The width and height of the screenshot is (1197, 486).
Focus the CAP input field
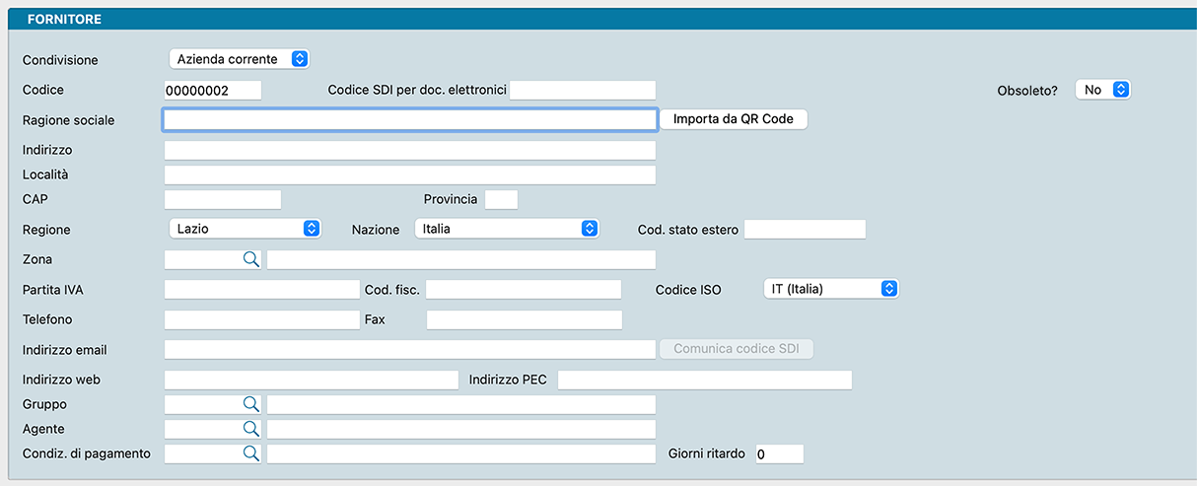coord(222,200)
